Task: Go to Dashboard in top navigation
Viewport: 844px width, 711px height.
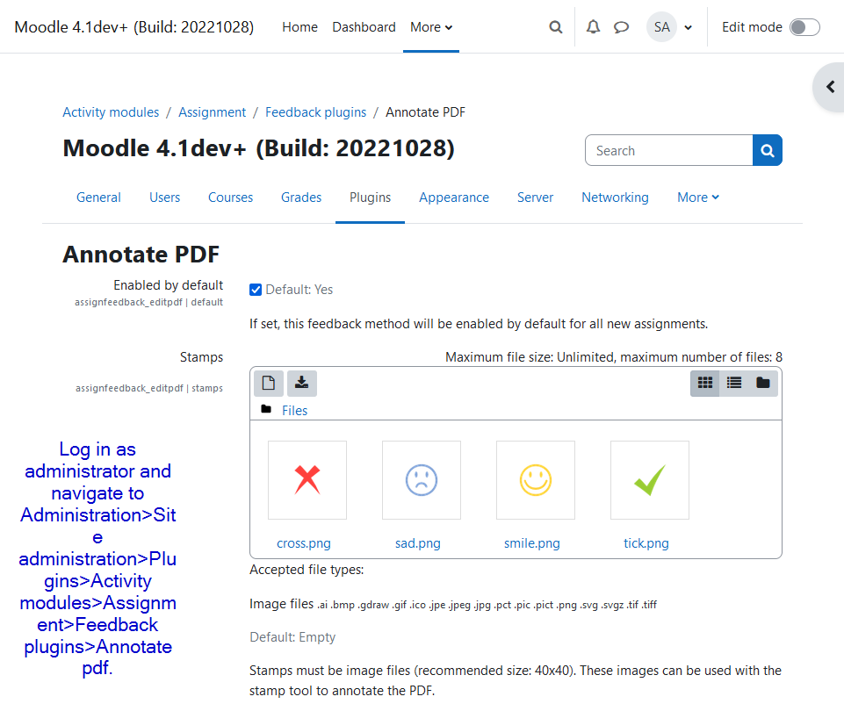Action: 364,27
